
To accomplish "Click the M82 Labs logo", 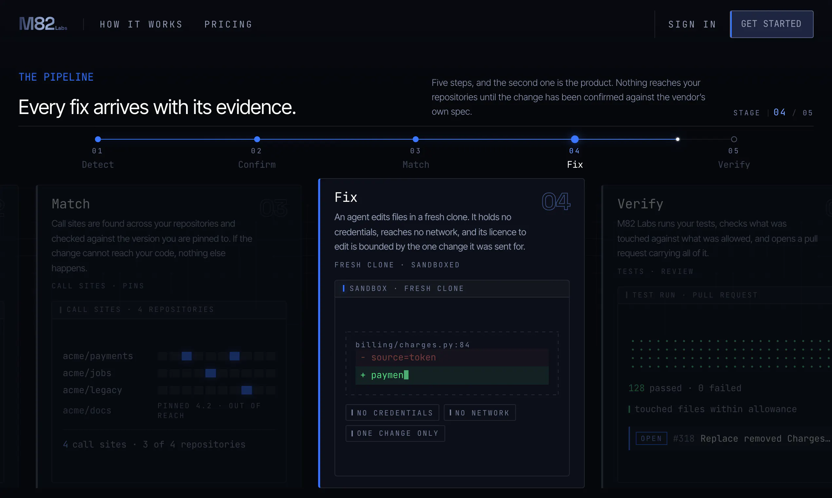I will point(43,24).
